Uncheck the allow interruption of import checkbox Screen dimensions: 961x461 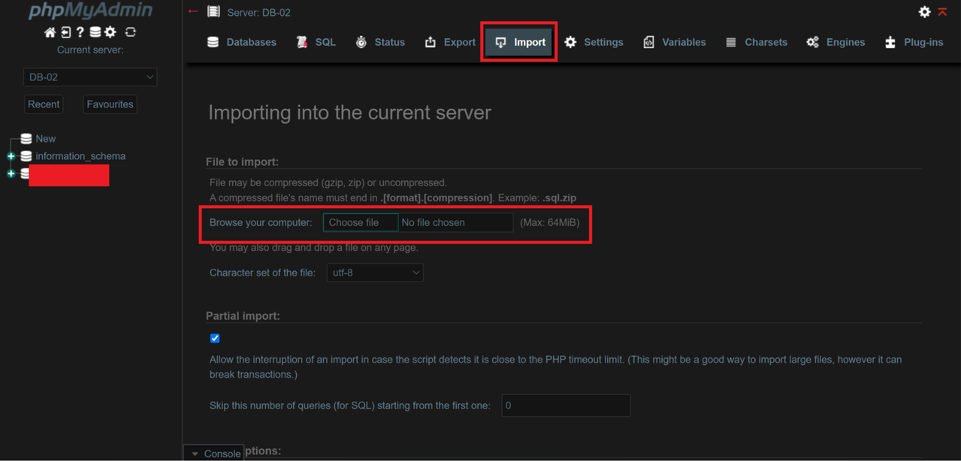point(215,339)
